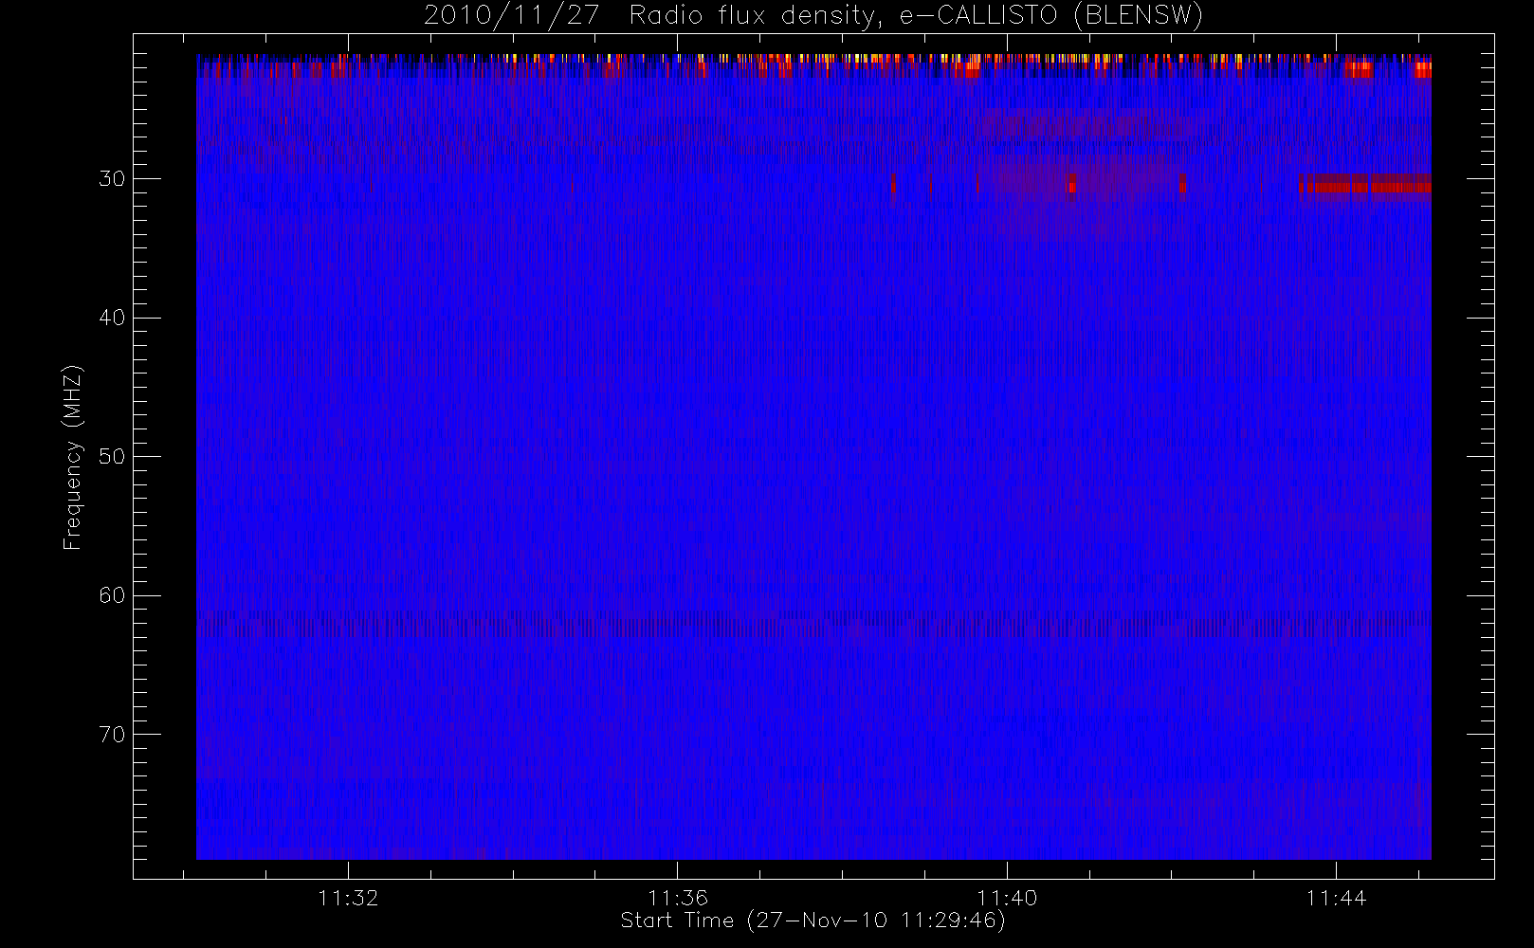The width and height of the screenshot is (1534, 948).
Task: Click the dark horizontal interference line near 62 MHz
Action: [x=813, y=625]
